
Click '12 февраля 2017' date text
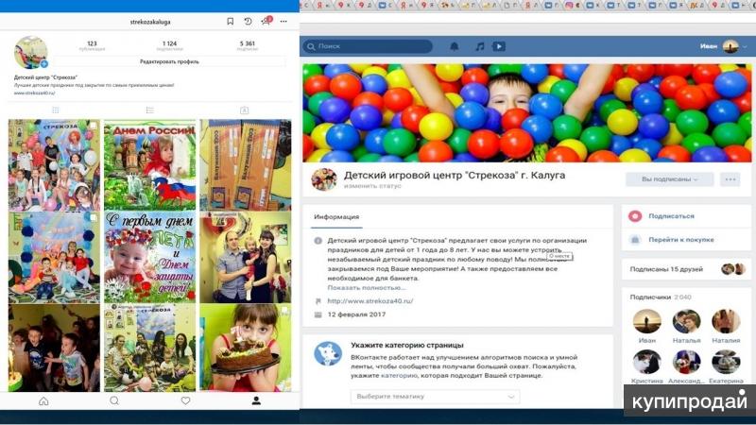356,314
